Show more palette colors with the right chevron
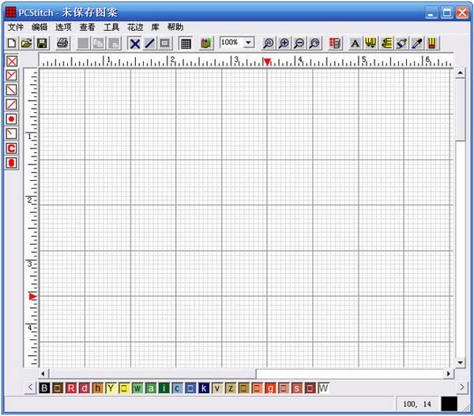474x416 pixels. [462, 388]
